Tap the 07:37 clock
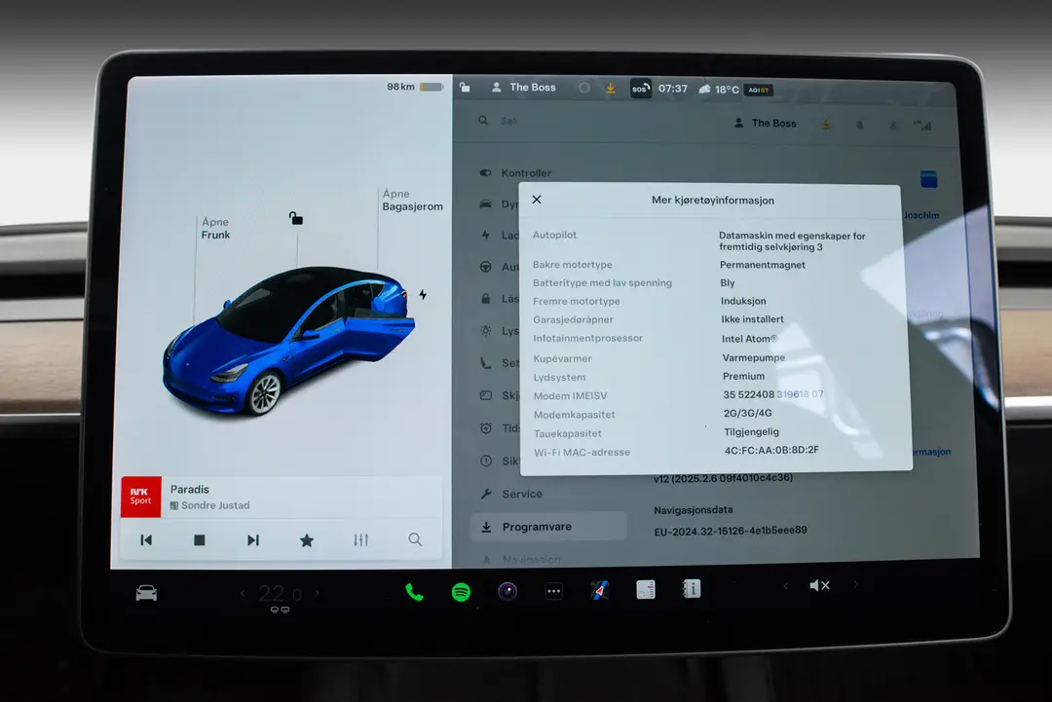Screen dimensions: 1052x702 pyautogui.click(x=673, y=89)
